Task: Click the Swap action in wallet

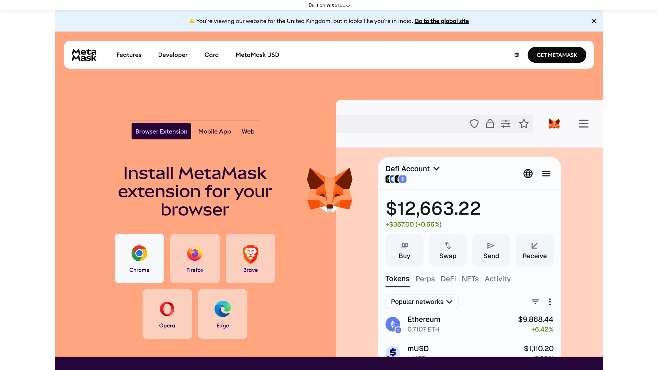Action: (x=448, y=250)
